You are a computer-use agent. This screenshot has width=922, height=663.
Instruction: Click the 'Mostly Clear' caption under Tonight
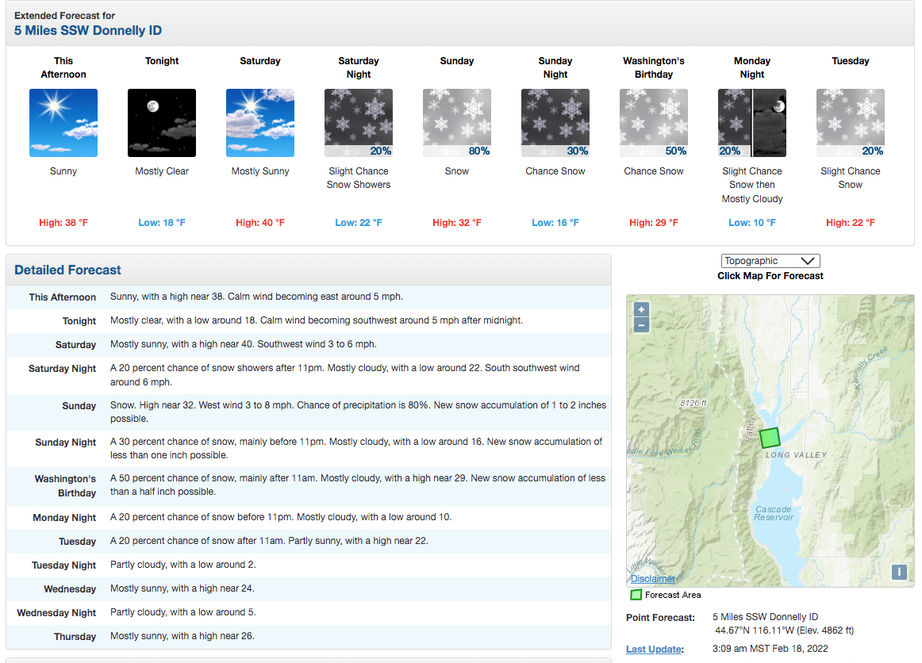(x=162, y=171)
